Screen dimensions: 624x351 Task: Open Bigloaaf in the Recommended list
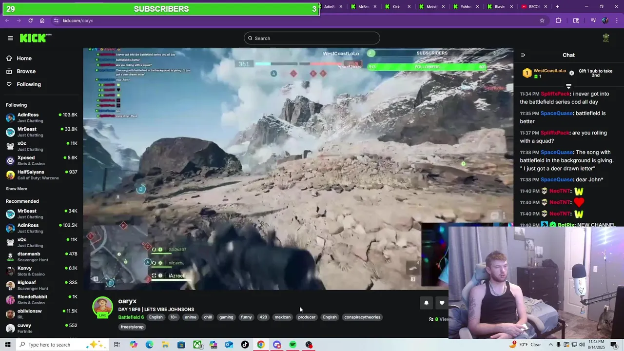point(41,285)
